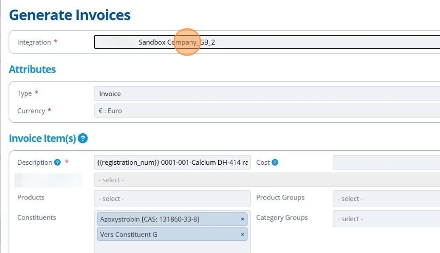Click the Generate Invoices page title
The height and width of the screenshot is (253, 440).
coord(70,15)
